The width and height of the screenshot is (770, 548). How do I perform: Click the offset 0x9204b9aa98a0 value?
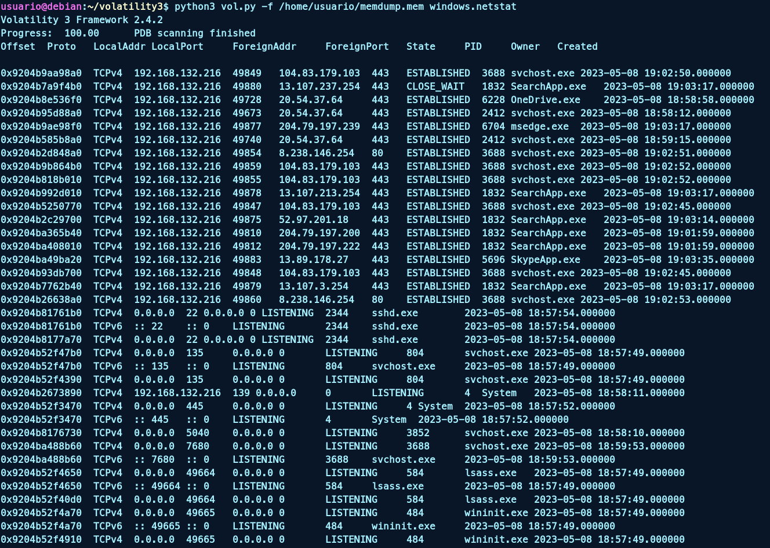41,73
